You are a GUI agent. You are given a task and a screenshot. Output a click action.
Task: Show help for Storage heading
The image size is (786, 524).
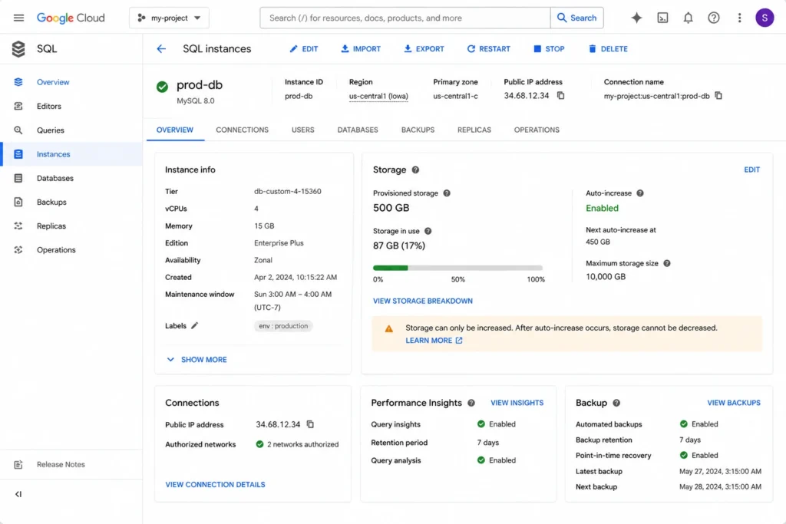point(415,170)
